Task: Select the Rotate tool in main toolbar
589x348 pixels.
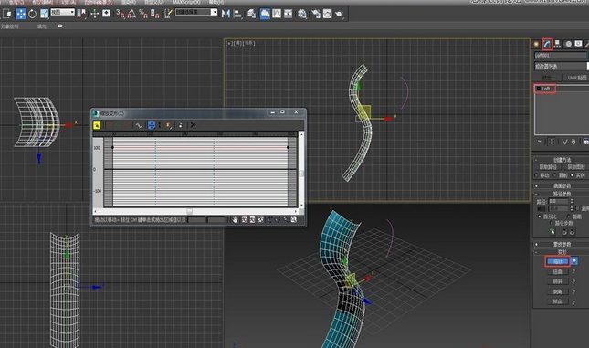Action: tap(32, 15)
